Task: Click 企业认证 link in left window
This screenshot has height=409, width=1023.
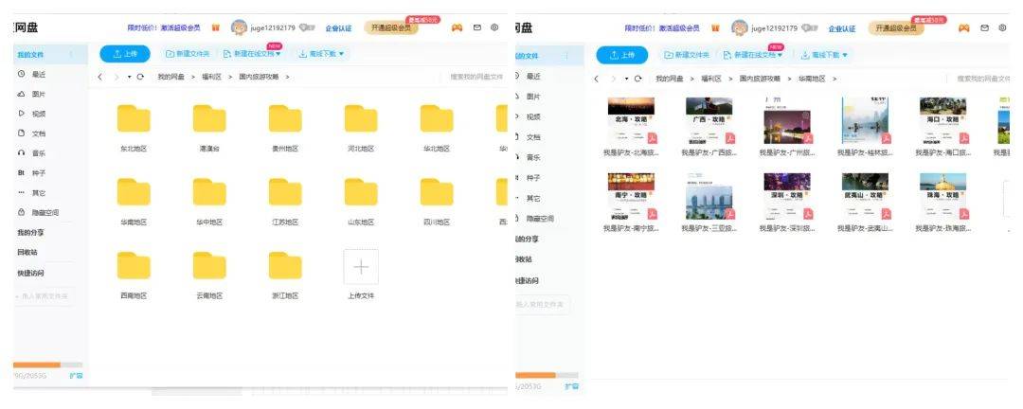Action: pyautogui.click(x=338, y=28)
